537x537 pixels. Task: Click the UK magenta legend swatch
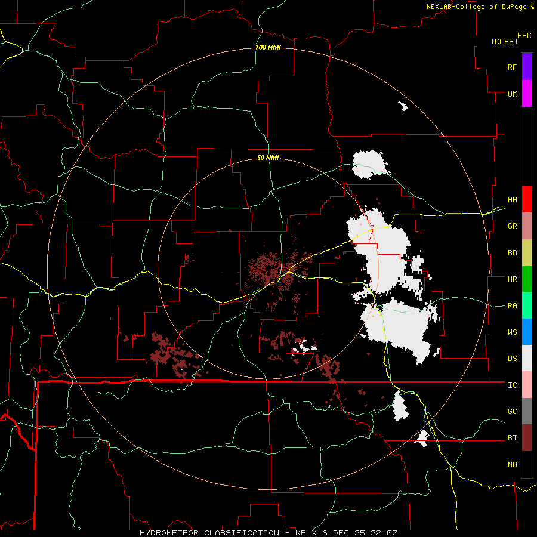point(527,94)
